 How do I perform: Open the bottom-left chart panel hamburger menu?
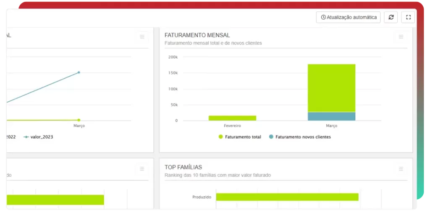[142, 169]
